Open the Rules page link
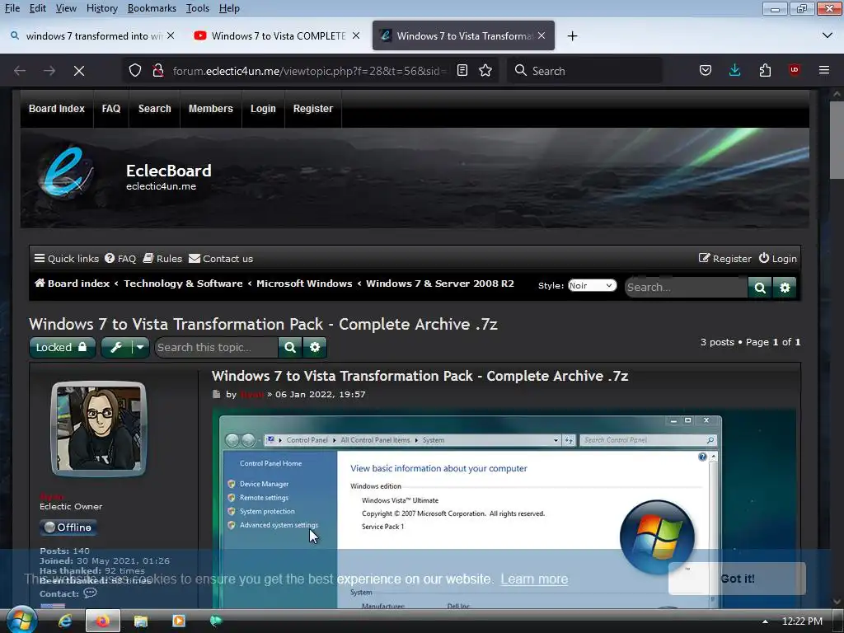This screenshot has height=633, width=844. [162, 258]
